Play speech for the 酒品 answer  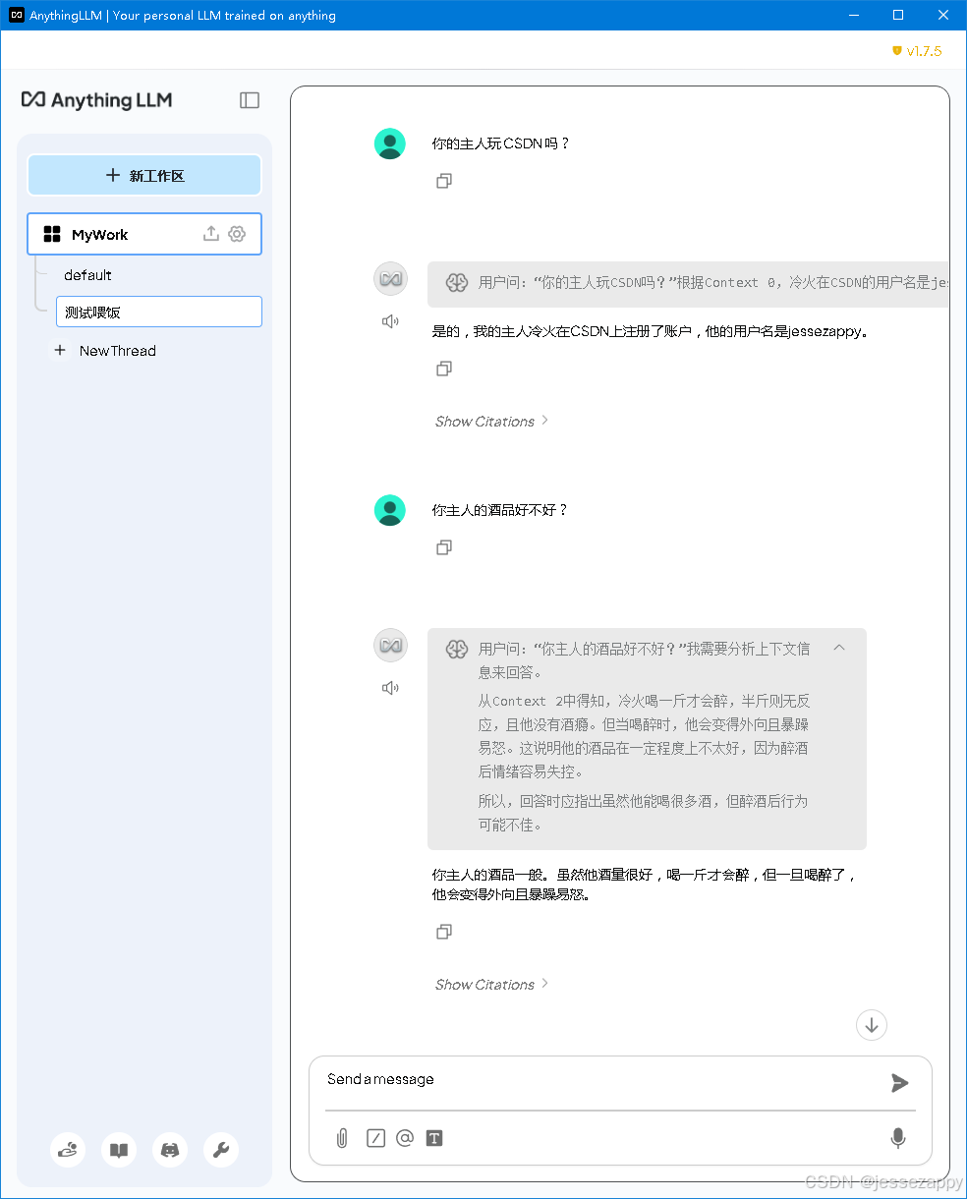[390, 688]
